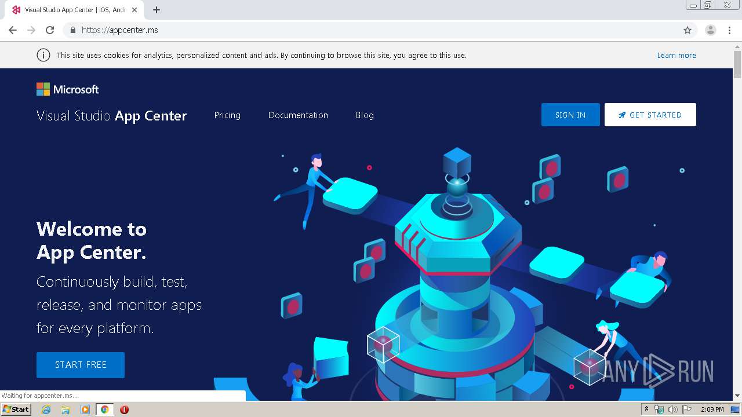This screenshot has height=417, width=742.
Task: Open the File Explorer taskbar icon
Action: pos(66,409)
